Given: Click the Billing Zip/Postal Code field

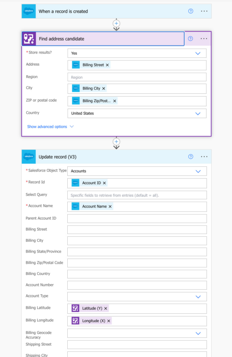Looking at the screenshot, I should pyautogui.click(x=137, y=263).
